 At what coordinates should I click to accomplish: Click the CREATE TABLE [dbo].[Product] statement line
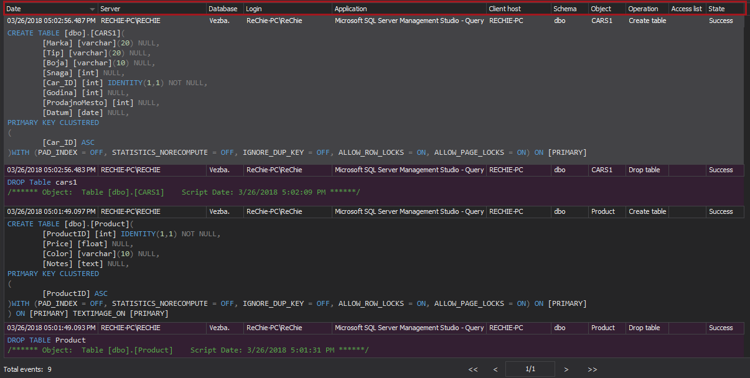tap(70, 224)
